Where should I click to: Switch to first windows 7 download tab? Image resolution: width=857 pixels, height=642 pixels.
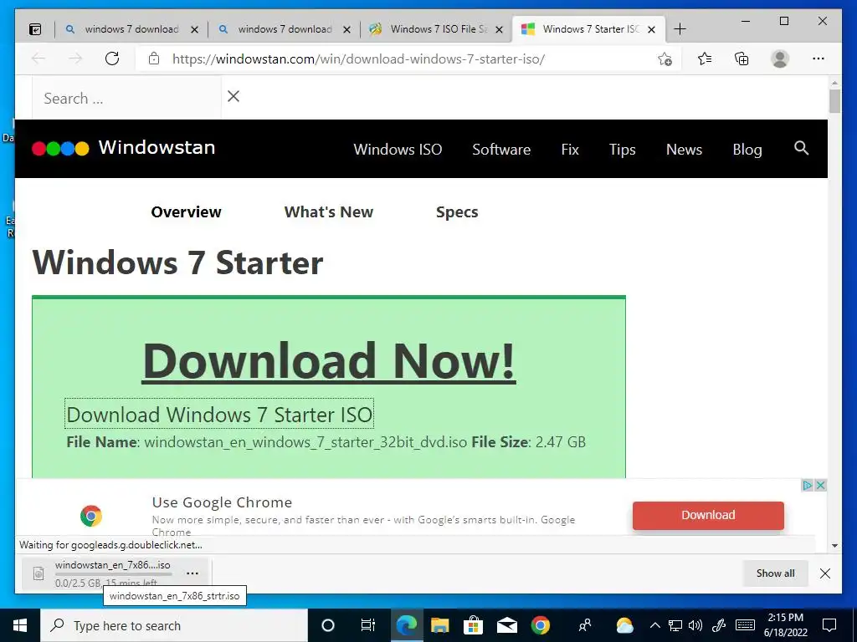(x=131, y=29)
